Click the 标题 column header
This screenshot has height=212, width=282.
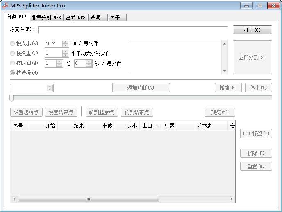(178, 126)
